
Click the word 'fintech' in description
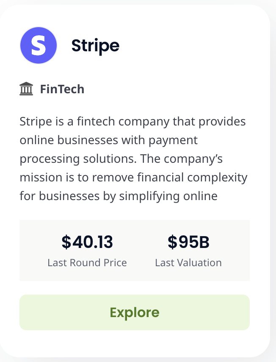point(96,121)
